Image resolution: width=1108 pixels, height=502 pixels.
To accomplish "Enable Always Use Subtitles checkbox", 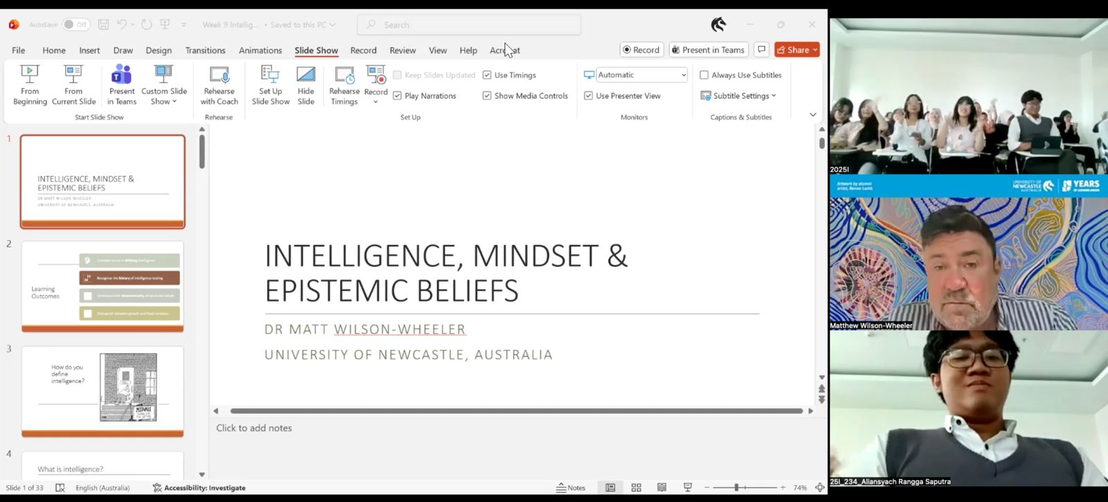I will 704,75.
